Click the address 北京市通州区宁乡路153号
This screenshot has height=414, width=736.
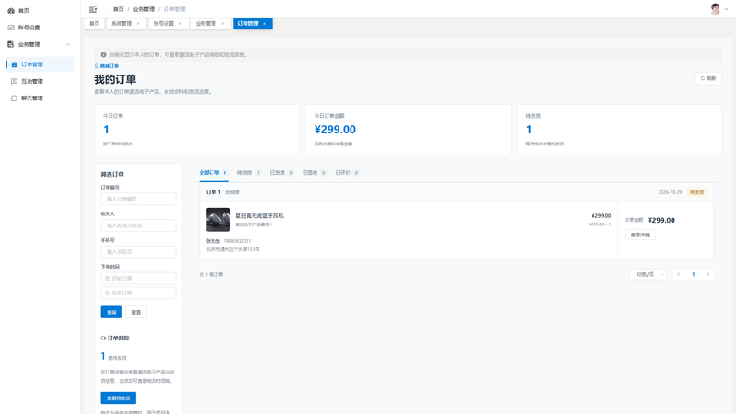click(x=233, y=249)
